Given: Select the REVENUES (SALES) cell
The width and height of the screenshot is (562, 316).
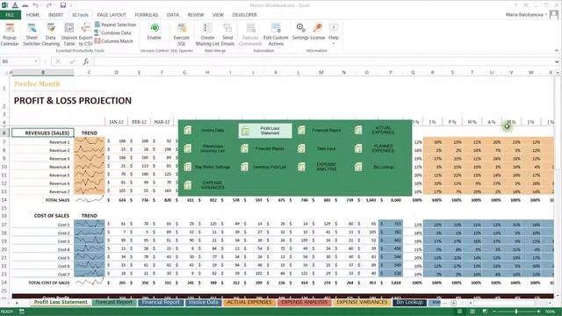Looking at the screenshot, I should point(43,133).
